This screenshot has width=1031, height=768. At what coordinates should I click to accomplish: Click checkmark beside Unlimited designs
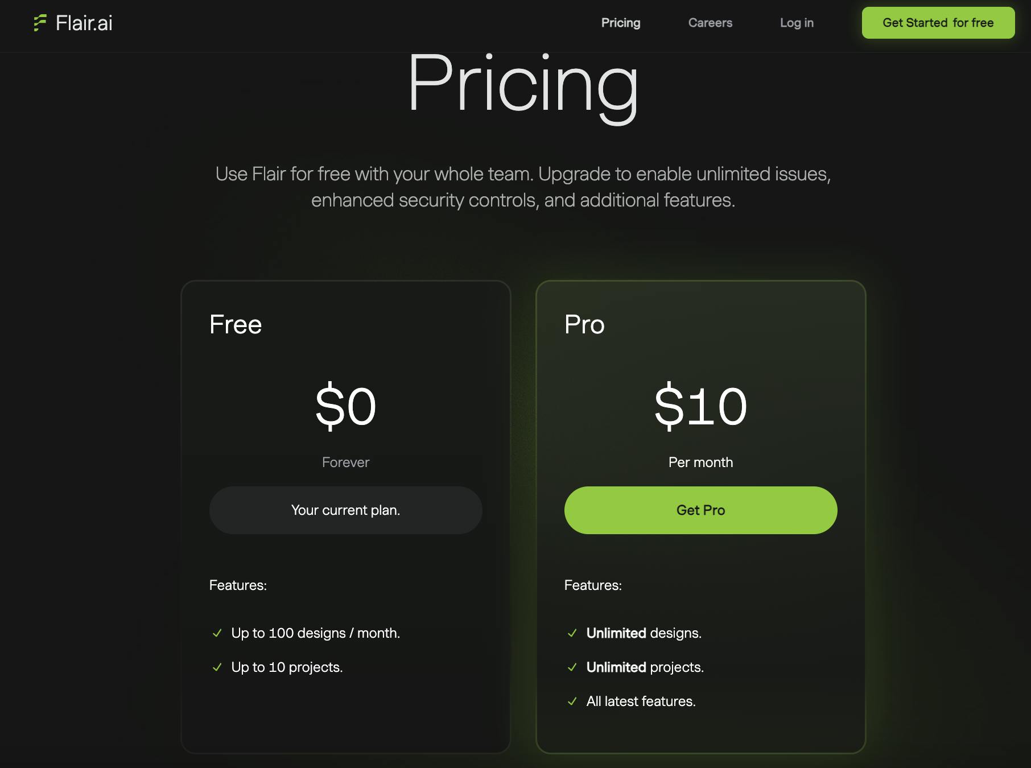(572, 633)
